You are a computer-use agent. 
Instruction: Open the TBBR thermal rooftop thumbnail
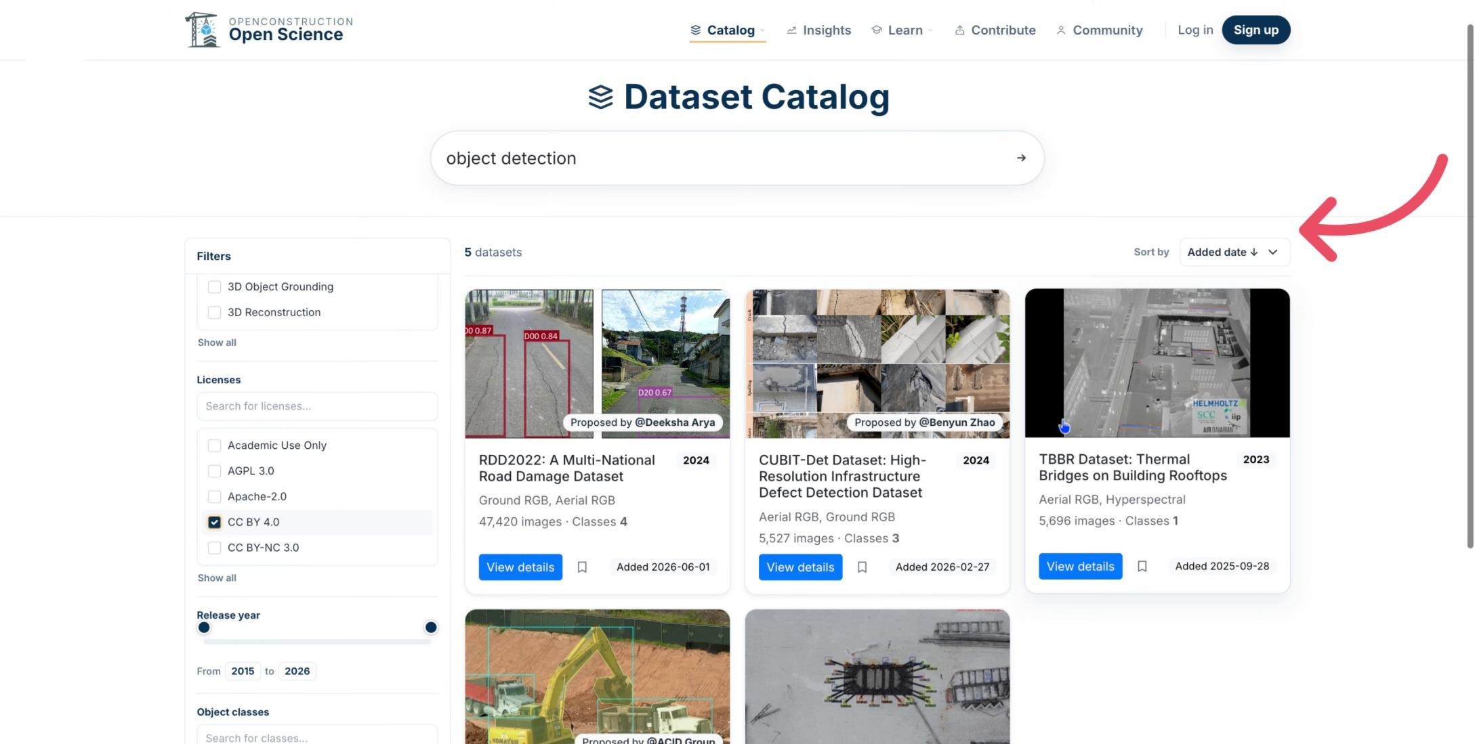tap(1157, 363)
